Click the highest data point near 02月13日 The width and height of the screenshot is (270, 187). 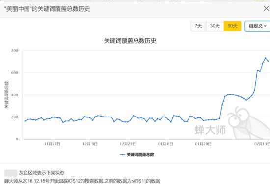click(266, 58)
